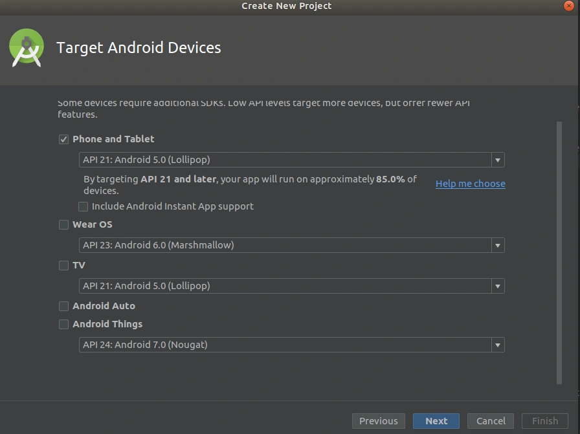Click the Next button
The width and height of the screenshot is (580, 434).
(x=436, y=421)
